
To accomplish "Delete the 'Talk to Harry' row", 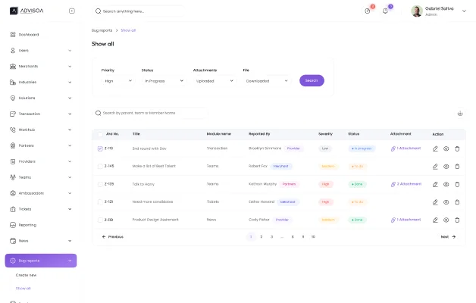I will tap(457, 184).
